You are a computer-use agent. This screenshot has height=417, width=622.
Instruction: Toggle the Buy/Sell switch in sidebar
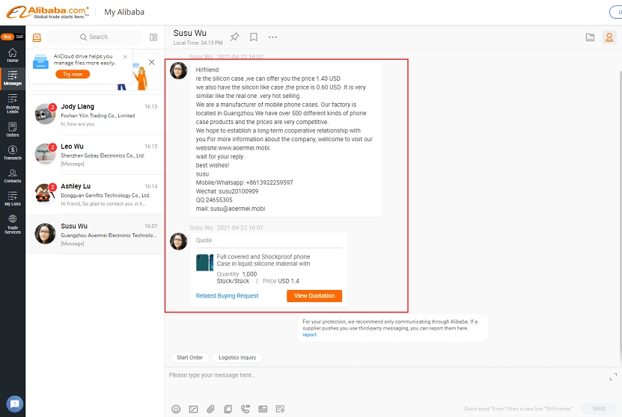click(13, 37)
